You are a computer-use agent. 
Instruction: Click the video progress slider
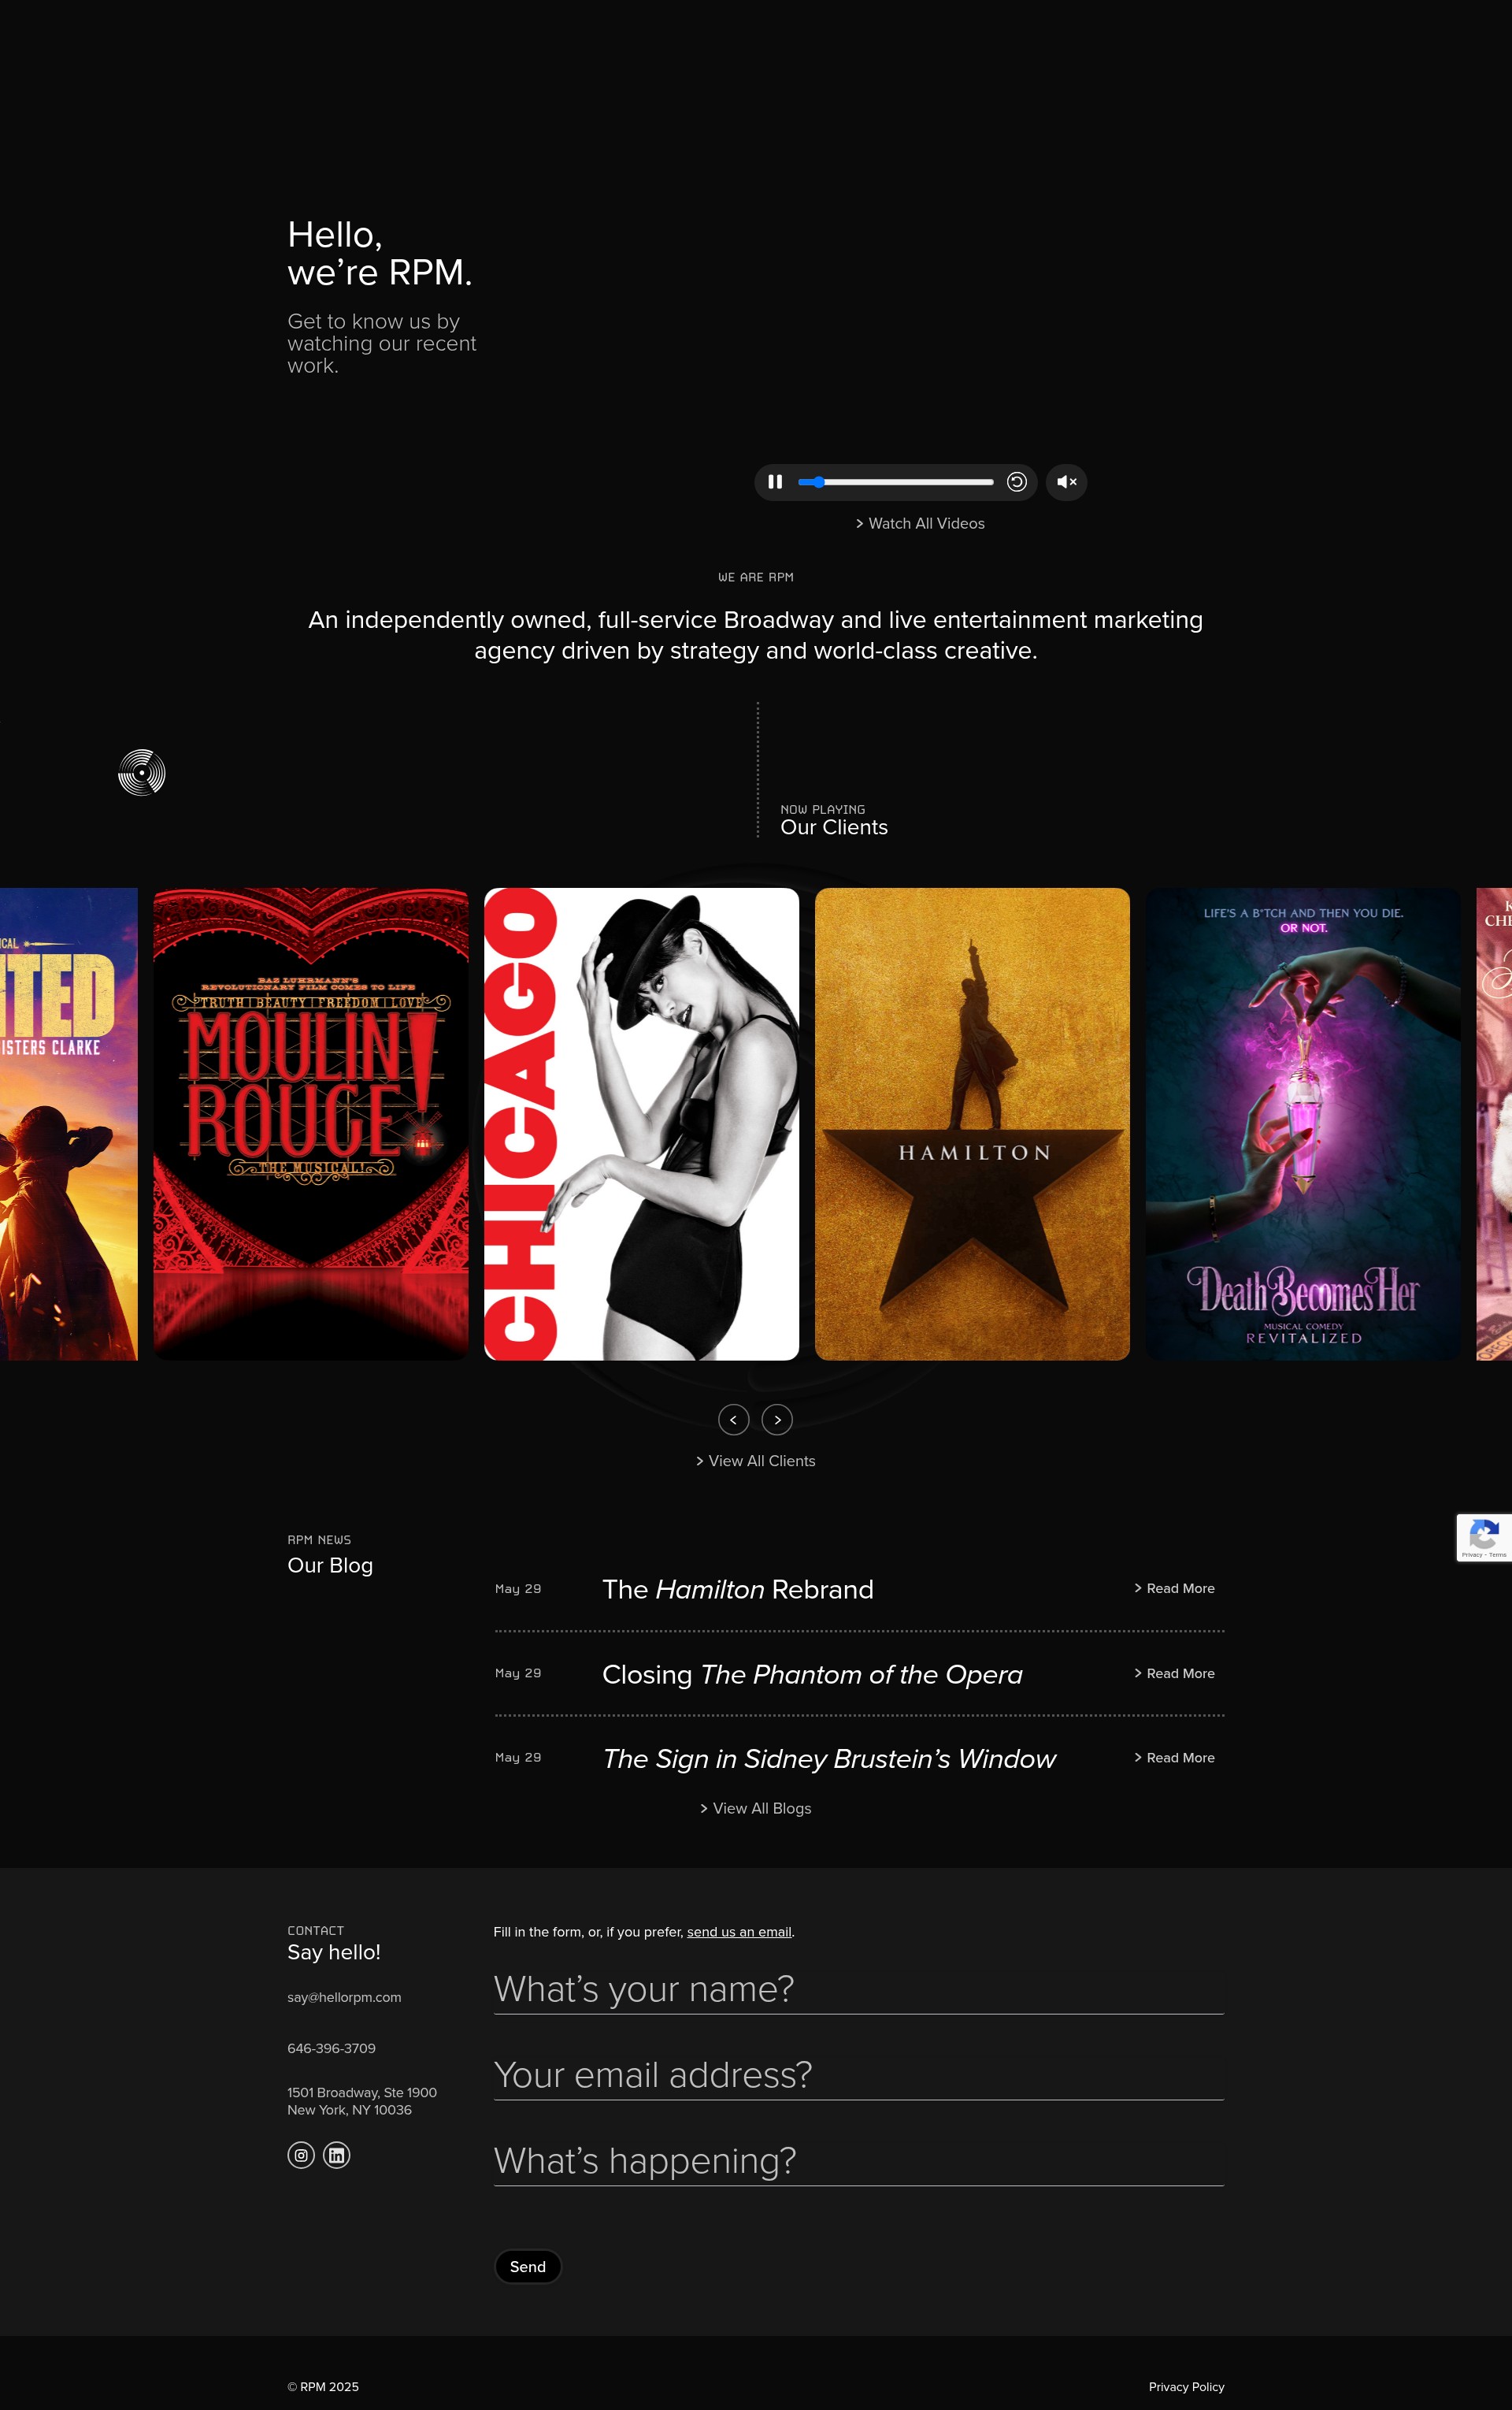pyautogui.click(x=895, y=482)
